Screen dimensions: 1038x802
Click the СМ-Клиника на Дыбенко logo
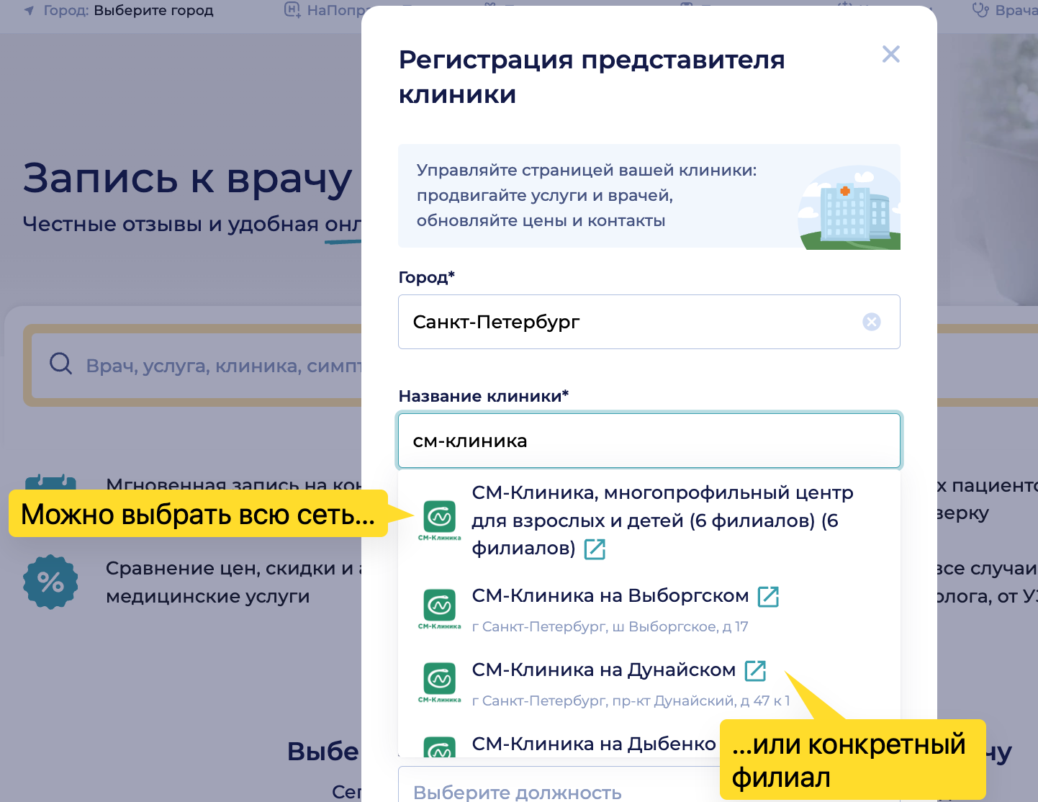tap(440, 747)
